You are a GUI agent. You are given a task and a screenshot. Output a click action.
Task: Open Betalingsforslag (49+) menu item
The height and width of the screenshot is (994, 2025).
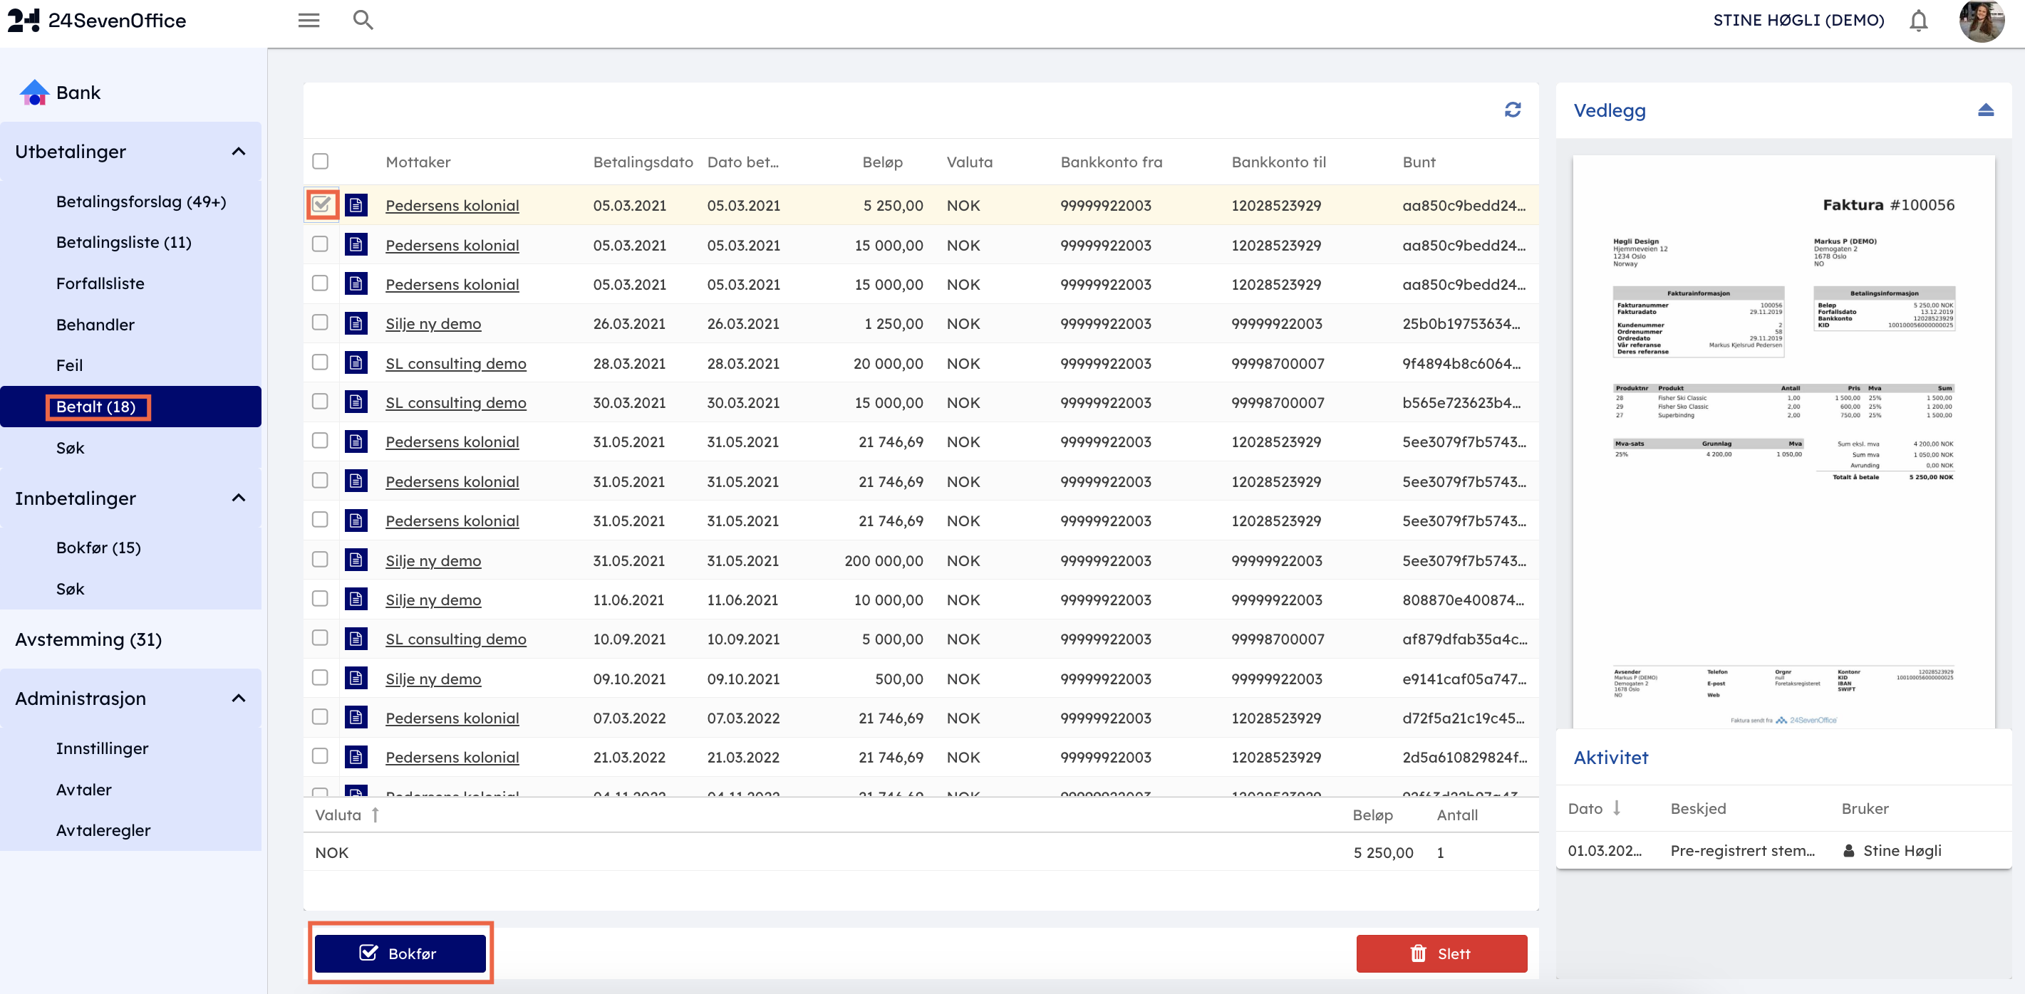(140, 202)
